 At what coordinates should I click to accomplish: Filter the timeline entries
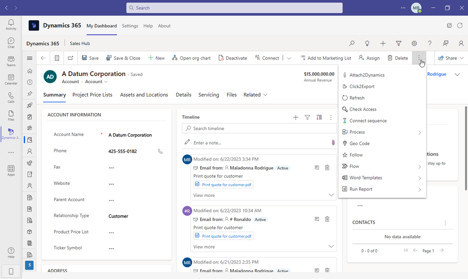tap(307, 117)
